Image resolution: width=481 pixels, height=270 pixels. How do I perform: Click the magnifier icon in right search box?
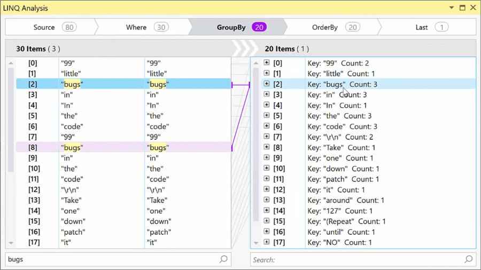468,259
